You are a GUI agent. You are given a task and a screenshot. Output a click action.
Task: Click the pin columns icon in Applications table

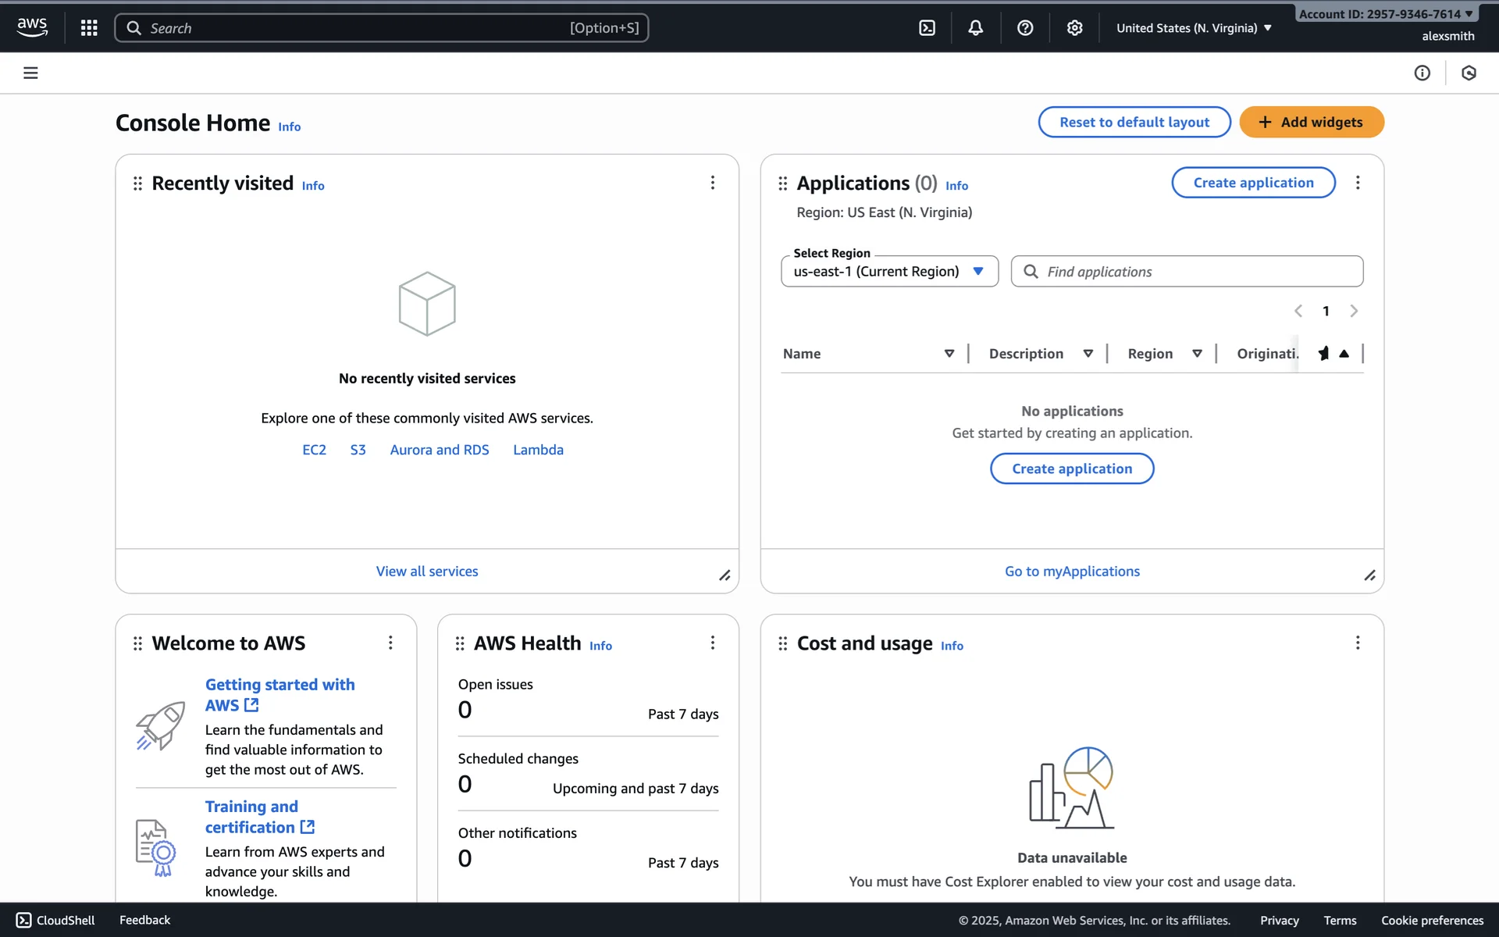(1323, 354)
